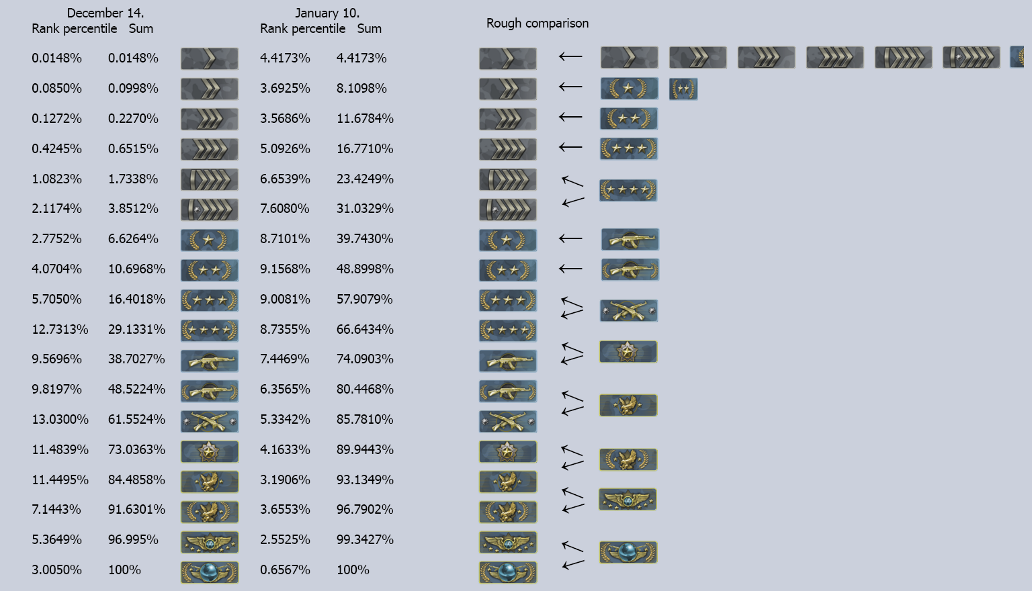Click December percentile value 13.0300%
Viewport: 1032px width, 591px height.
tap(60, 420)
